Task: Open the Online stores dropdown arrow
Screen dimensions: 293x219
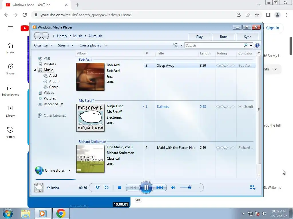Action: (70, 171)
